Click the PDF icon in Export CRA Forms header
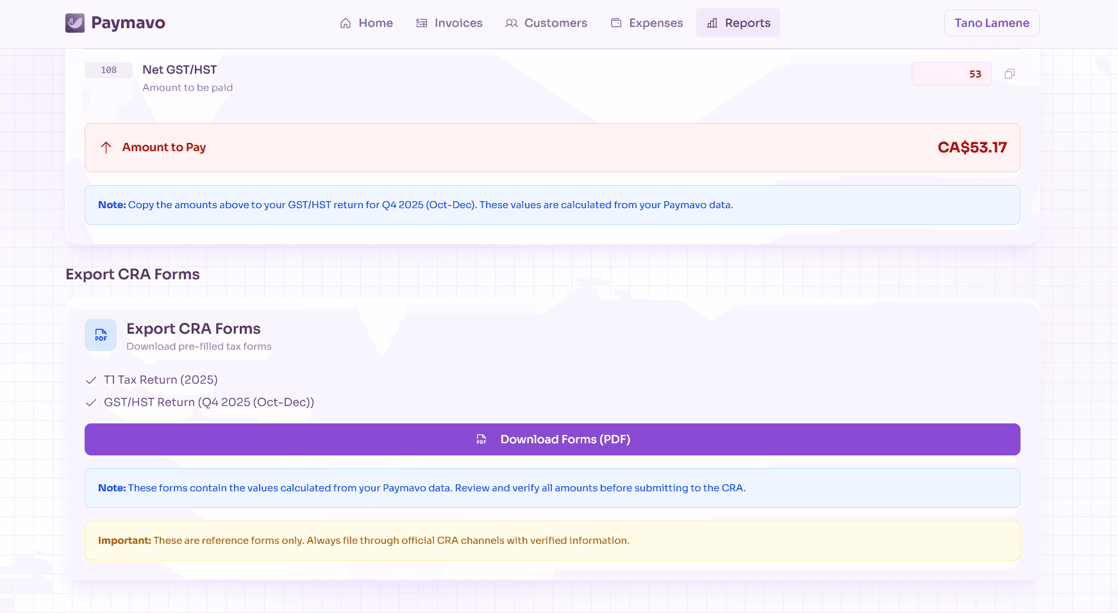Screen dimensions: 1118x613 [x=100, y=334]
